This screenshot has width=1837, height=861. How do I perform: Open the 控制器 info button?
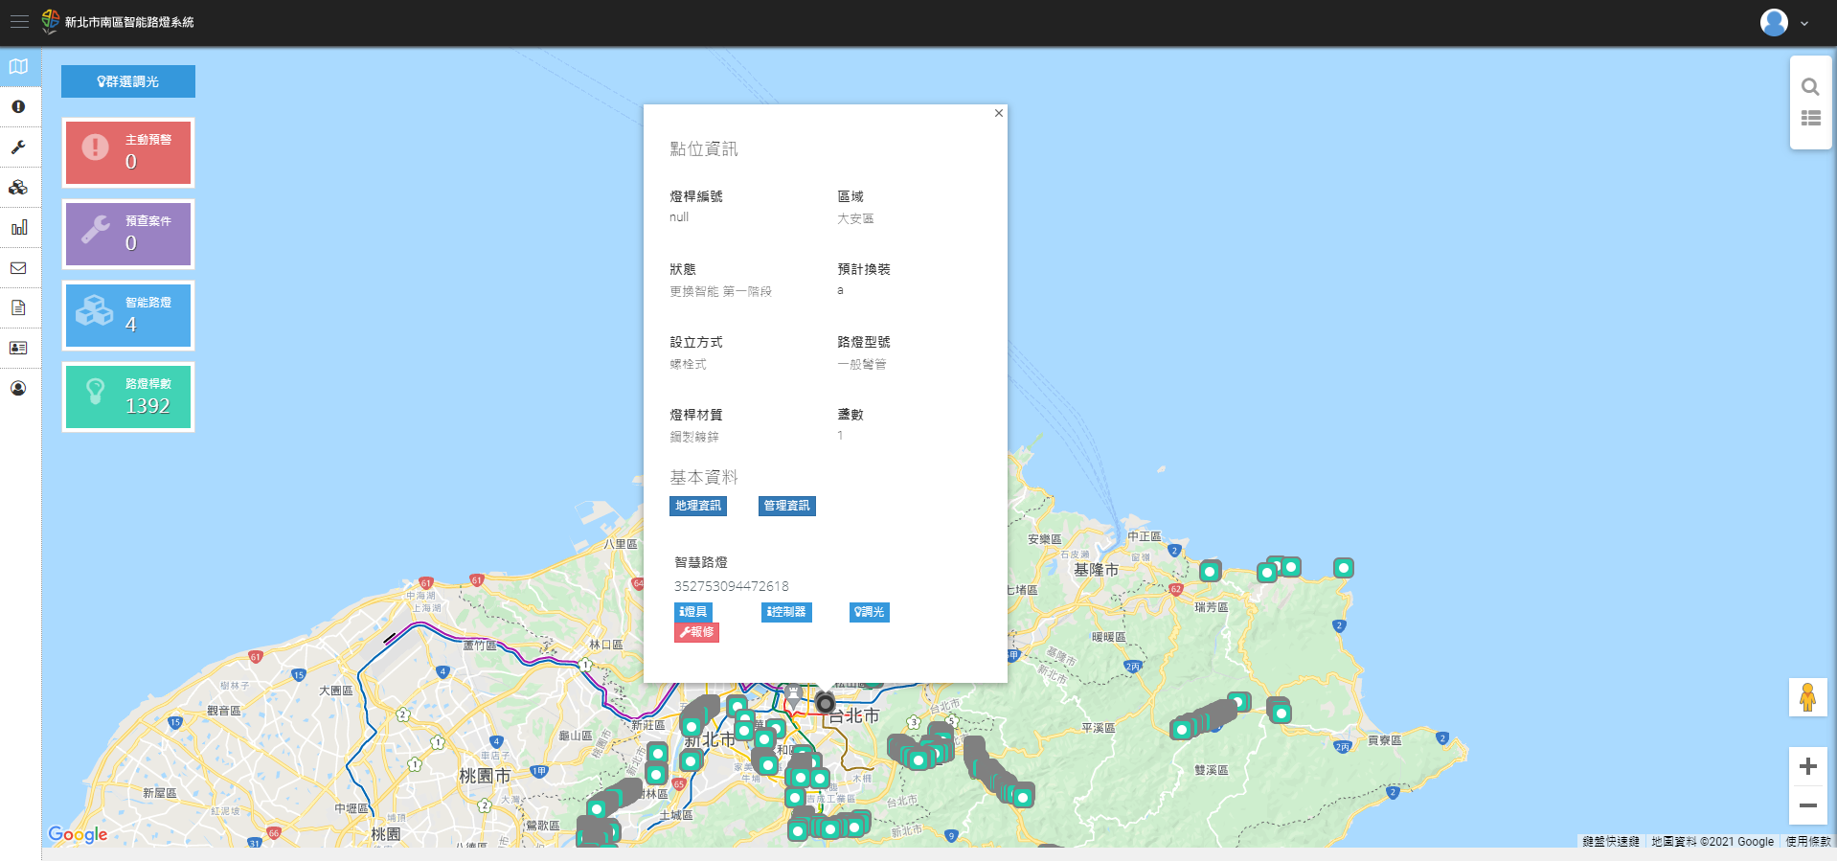tap(786, 612)
